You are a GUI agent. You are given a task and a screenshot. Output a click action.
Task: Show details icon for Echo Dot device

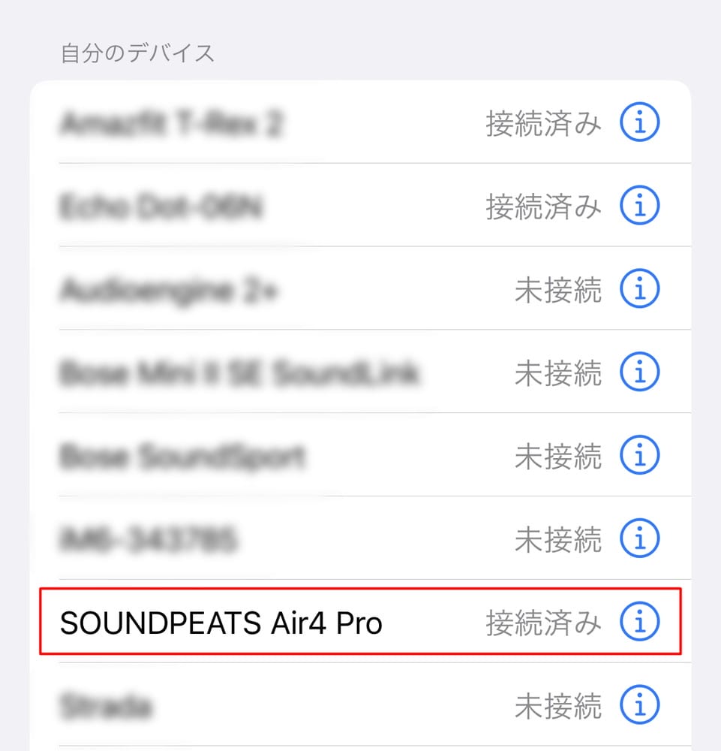(640, 205)
